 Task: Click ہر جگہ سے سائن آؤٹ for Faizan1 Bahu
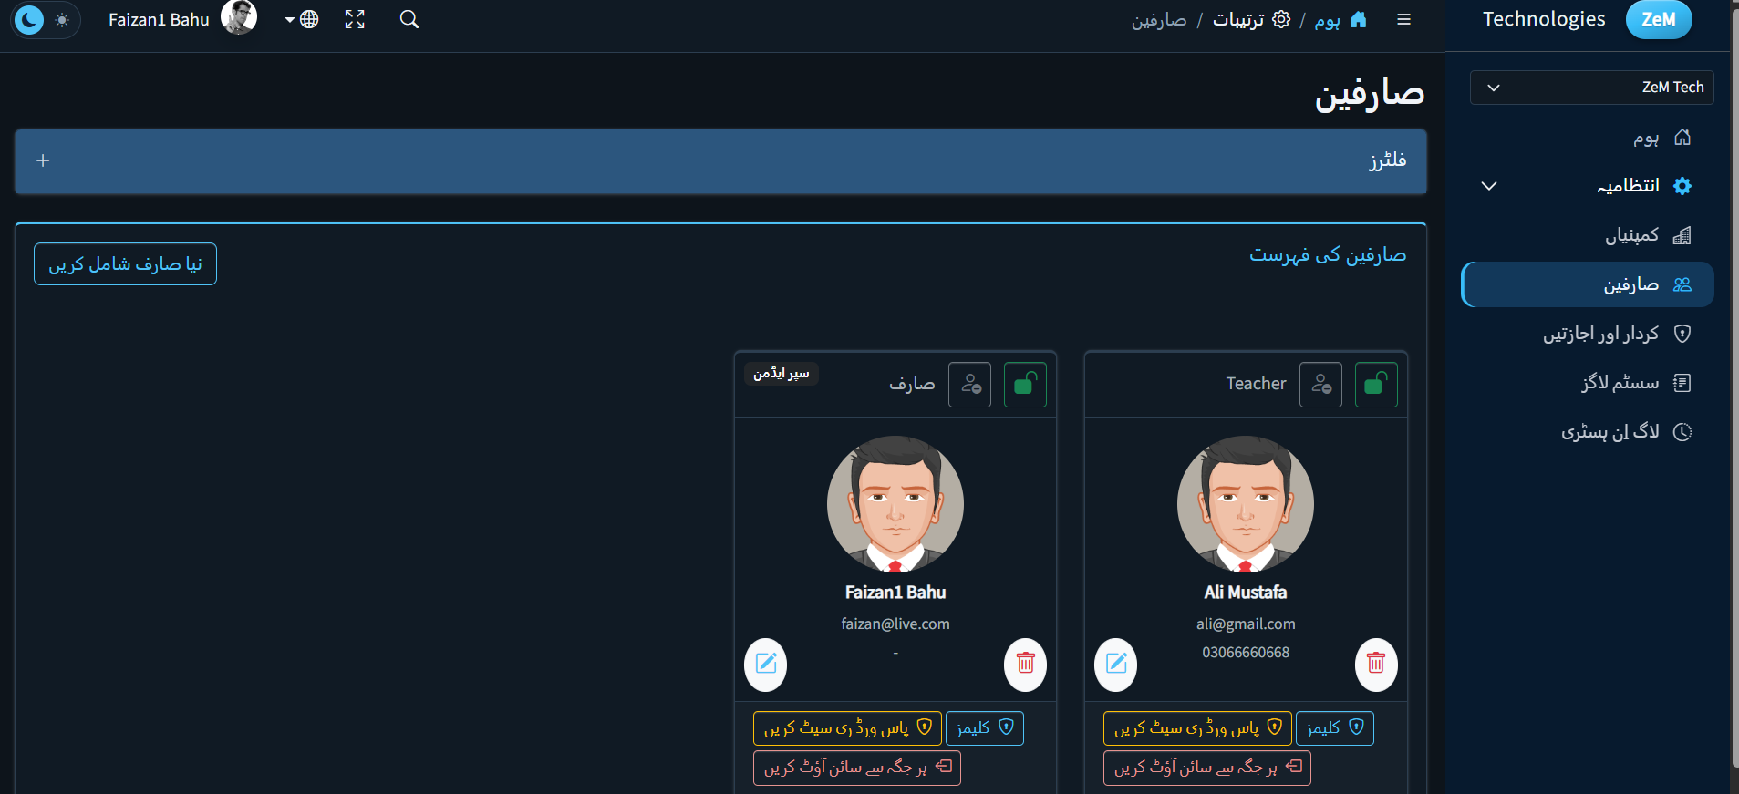857,768
